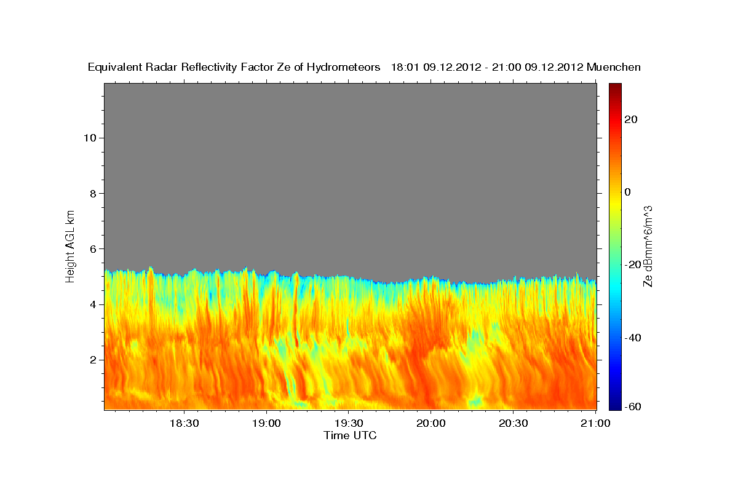Click the 'Time UTC' axis label
Screen dimensions: 738x492
pos(350,435)
